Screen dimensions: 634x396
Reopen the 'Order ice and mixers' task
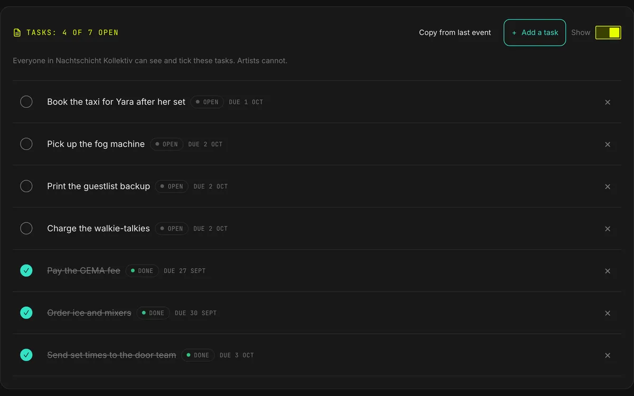coord(26,313)
